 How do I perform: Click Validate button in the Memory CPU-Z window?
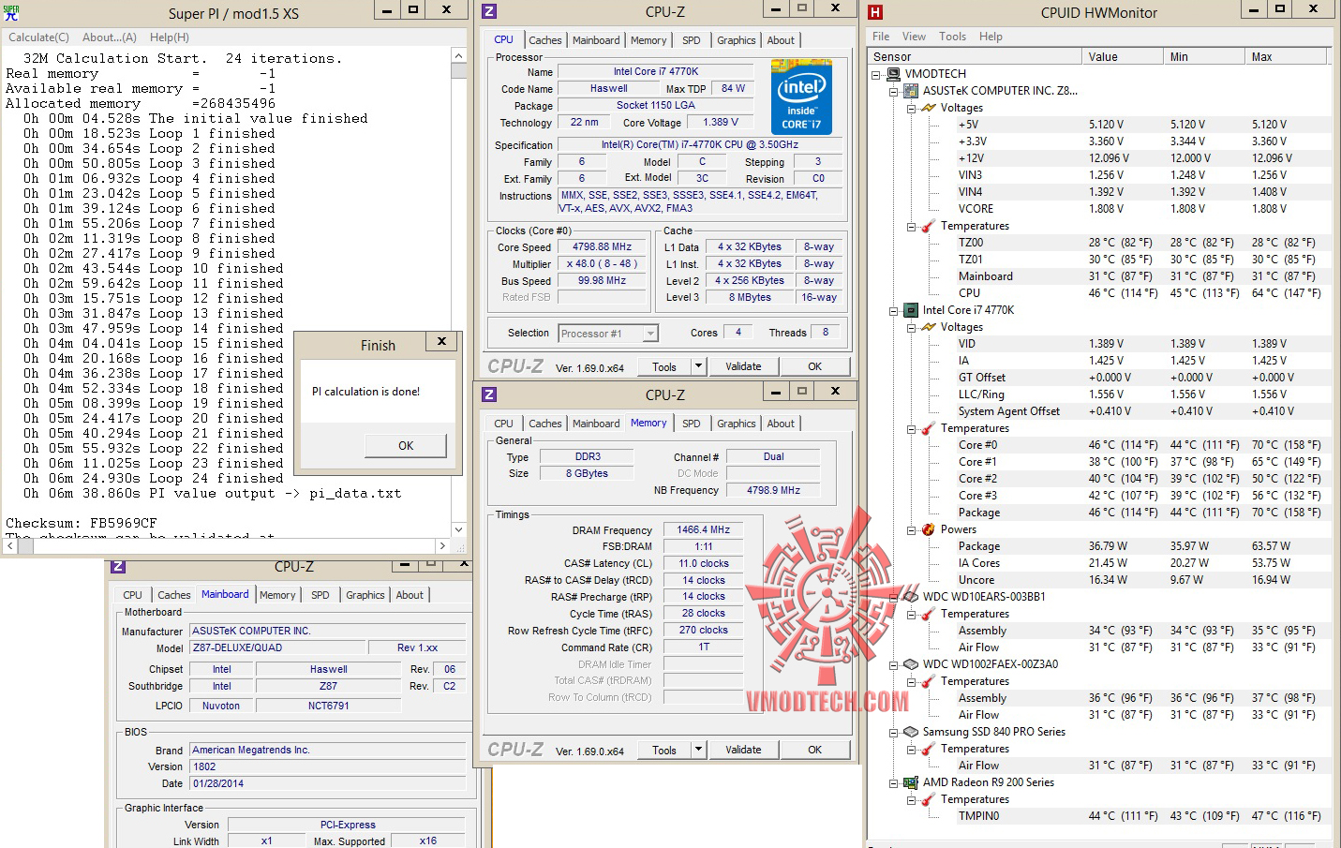743,750
